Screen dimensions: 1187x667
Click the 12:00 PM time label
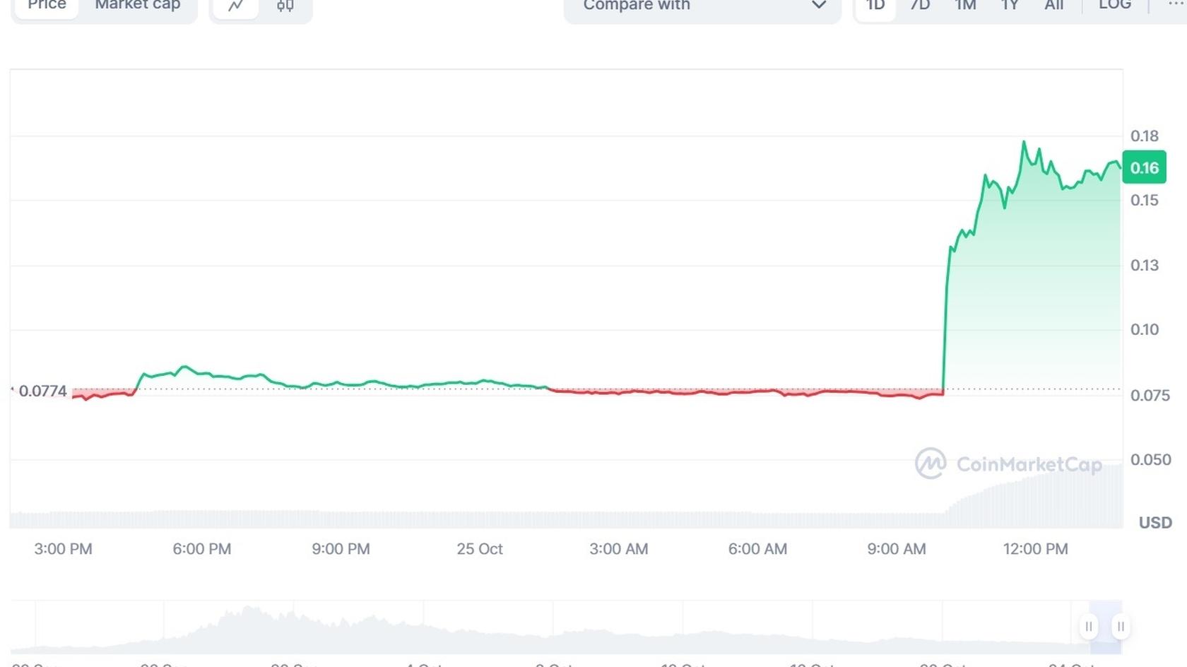coord(1036,548)
